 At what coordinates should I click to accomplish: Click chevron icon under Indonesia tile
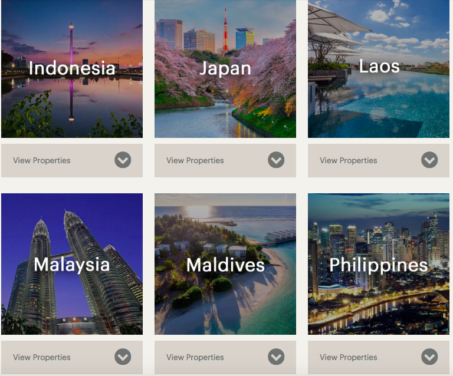[123, 160]
